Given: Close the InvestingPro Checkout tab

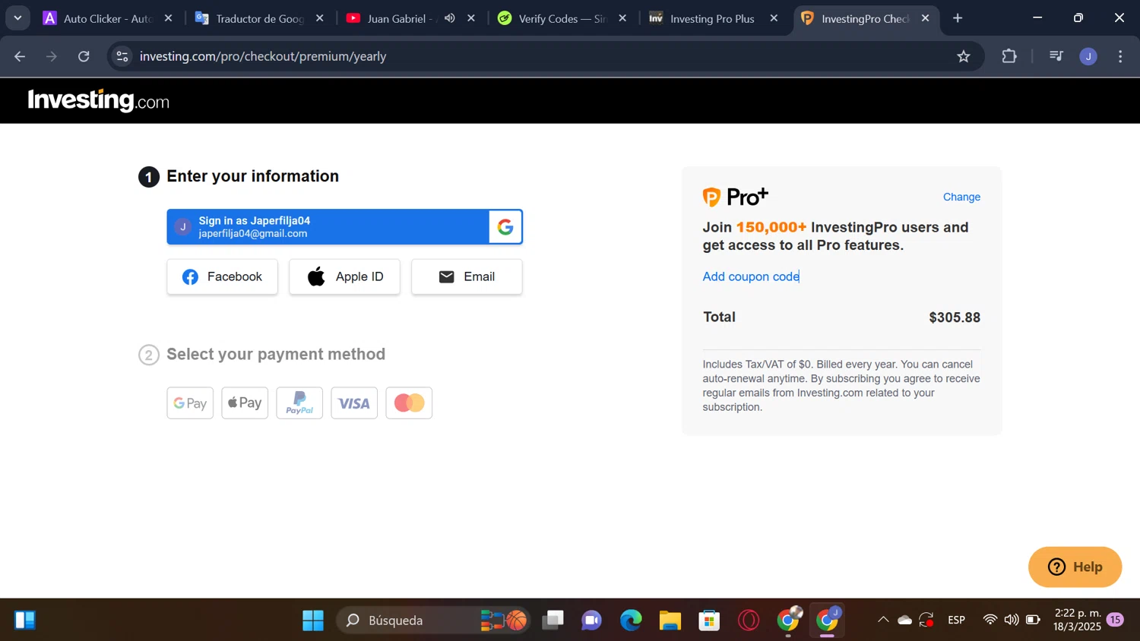Looking at the screenshot, I should (x=925, y=18).
